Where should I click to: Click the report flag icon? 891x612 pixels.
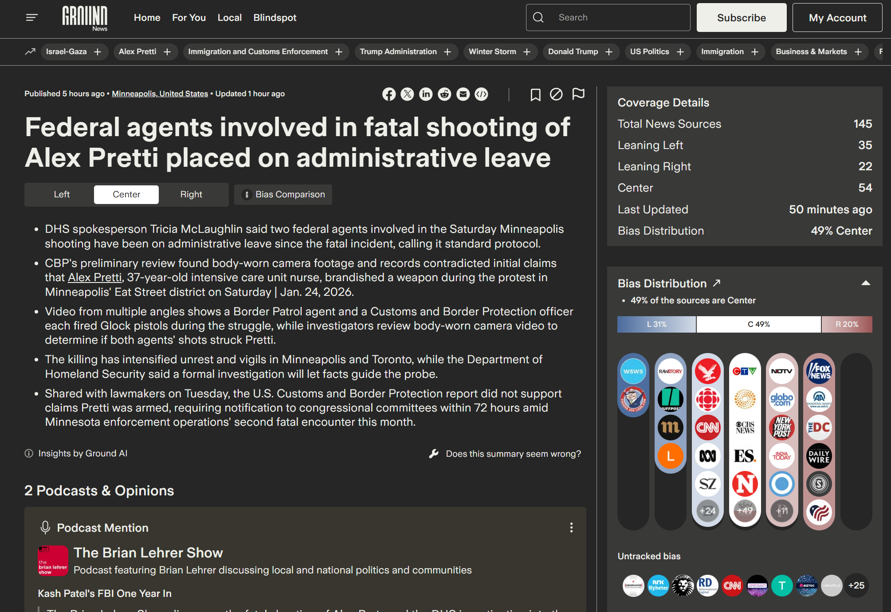click(578, 94)
